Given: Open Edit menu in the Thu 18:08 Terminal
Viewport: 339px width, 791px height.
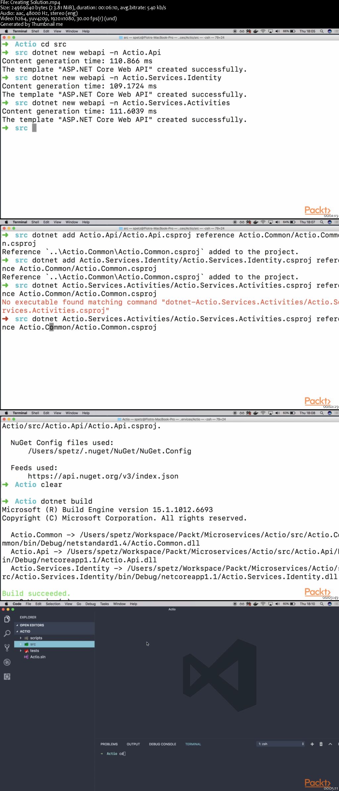Looking at the screenshot, I should tap(46, 413).
